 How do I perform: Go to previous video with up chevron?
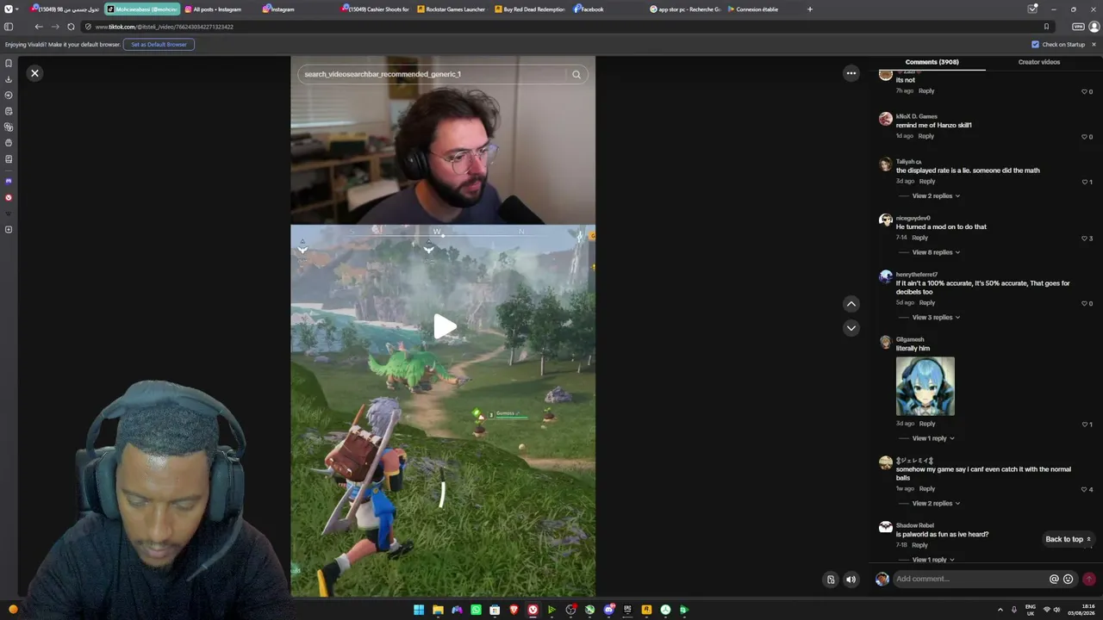[x=851, y=304]
